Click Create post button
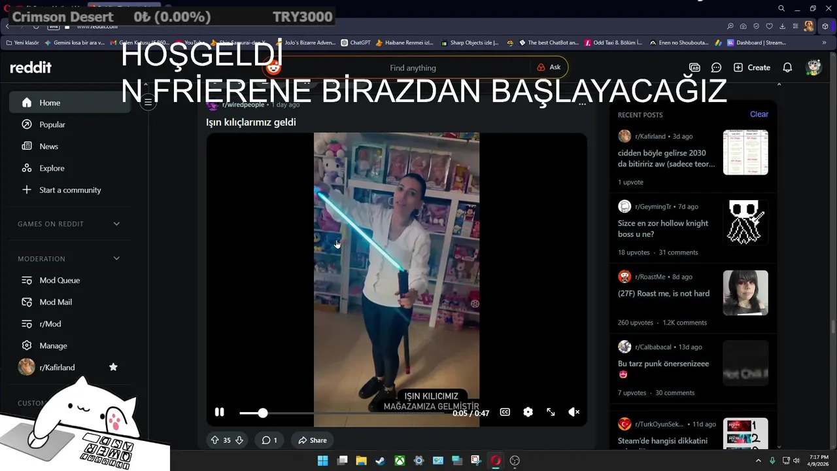Image resolution: width=837 pixels, height=471 pixels. click(752, 67)
